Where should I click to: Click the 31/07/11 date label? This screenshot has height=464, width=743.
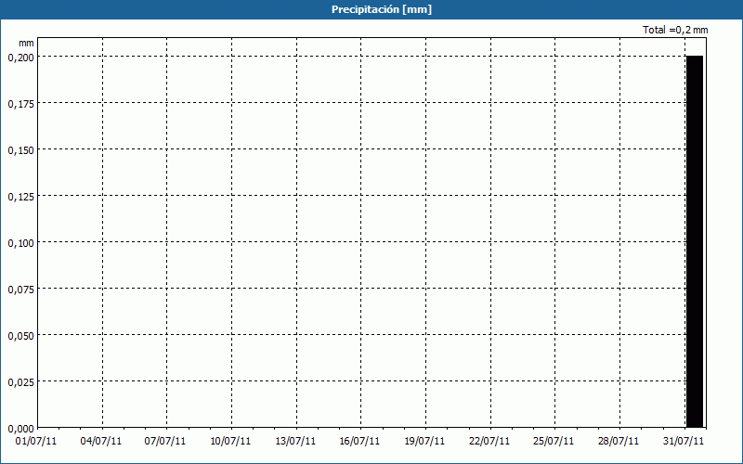tap(684, 441)
